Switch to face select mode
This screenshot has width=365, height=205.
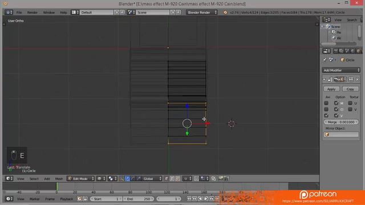177,178
